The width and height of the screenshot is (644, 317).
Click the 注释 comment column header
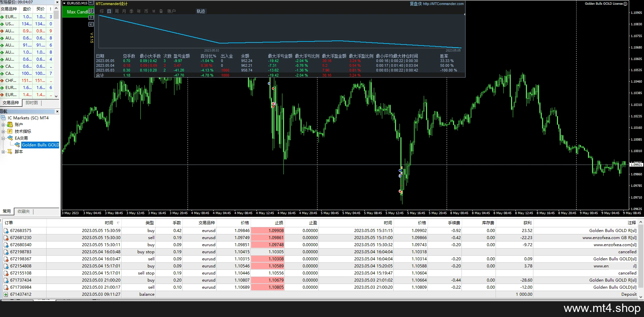point(632,223)
